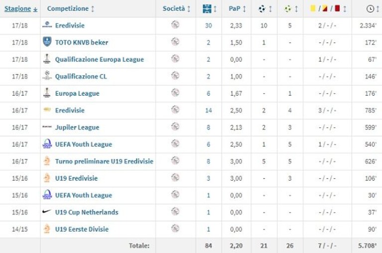This screenshot has height=253, width=382.
Task: Click the Ajax crest in the 17/18 Eredivisie row
Action: pos(175,24)
